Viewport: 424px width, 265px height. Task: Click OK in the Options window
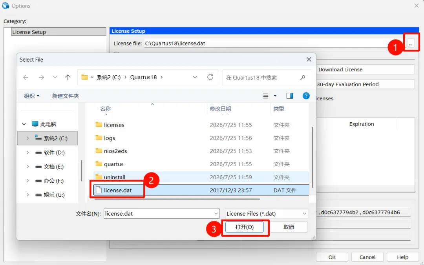332,257
